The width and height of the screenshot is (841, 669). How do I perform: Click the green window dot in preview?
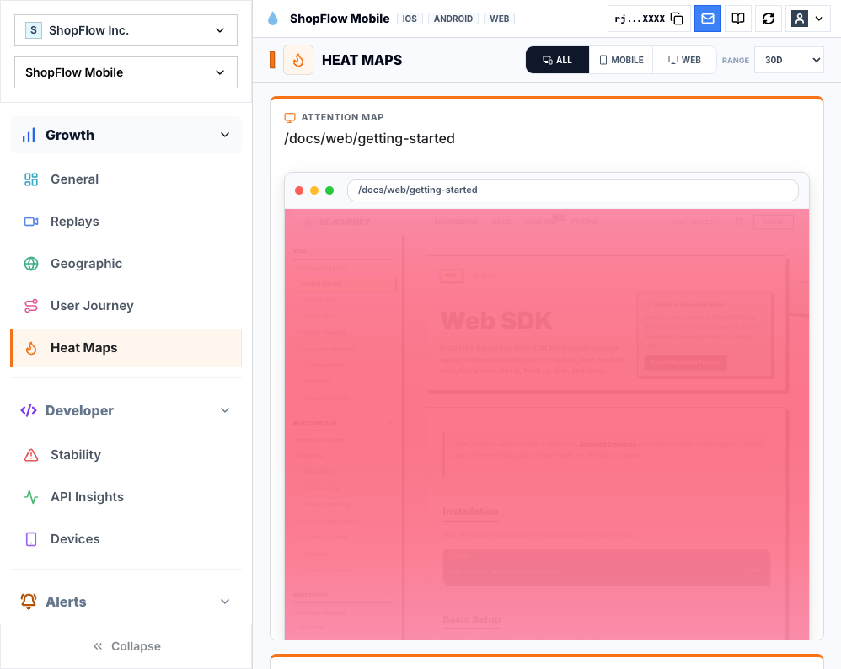329,190
